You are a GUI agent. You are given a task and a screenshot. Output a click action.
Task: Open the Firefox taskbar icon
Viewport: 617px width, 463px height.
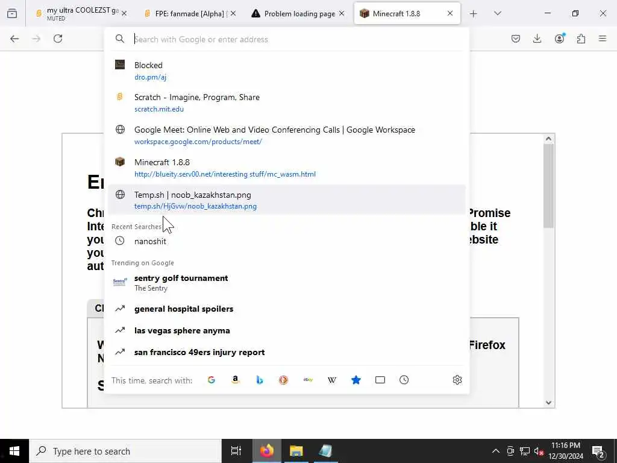pos(266,451)
